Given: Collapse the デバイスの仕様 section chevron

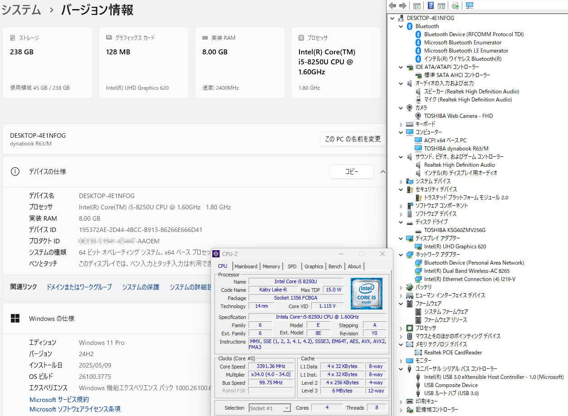Looking at the screenshot, I should 382,172.
